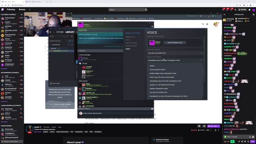Open the Twitch Browse tab

pos(22,10)
